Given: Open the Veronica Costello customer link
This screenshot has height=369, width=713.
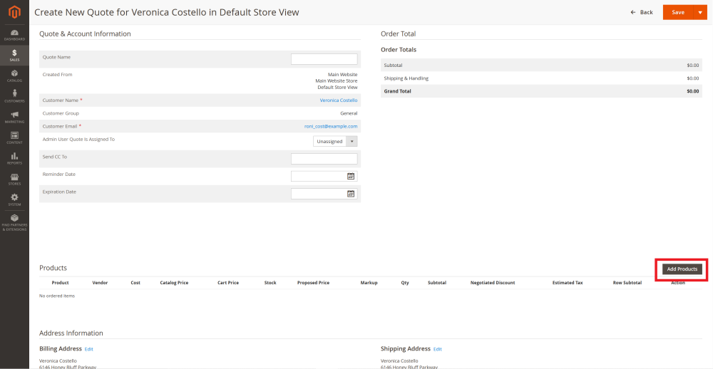Looking at the screenshot, I should (x=338, y=100).
